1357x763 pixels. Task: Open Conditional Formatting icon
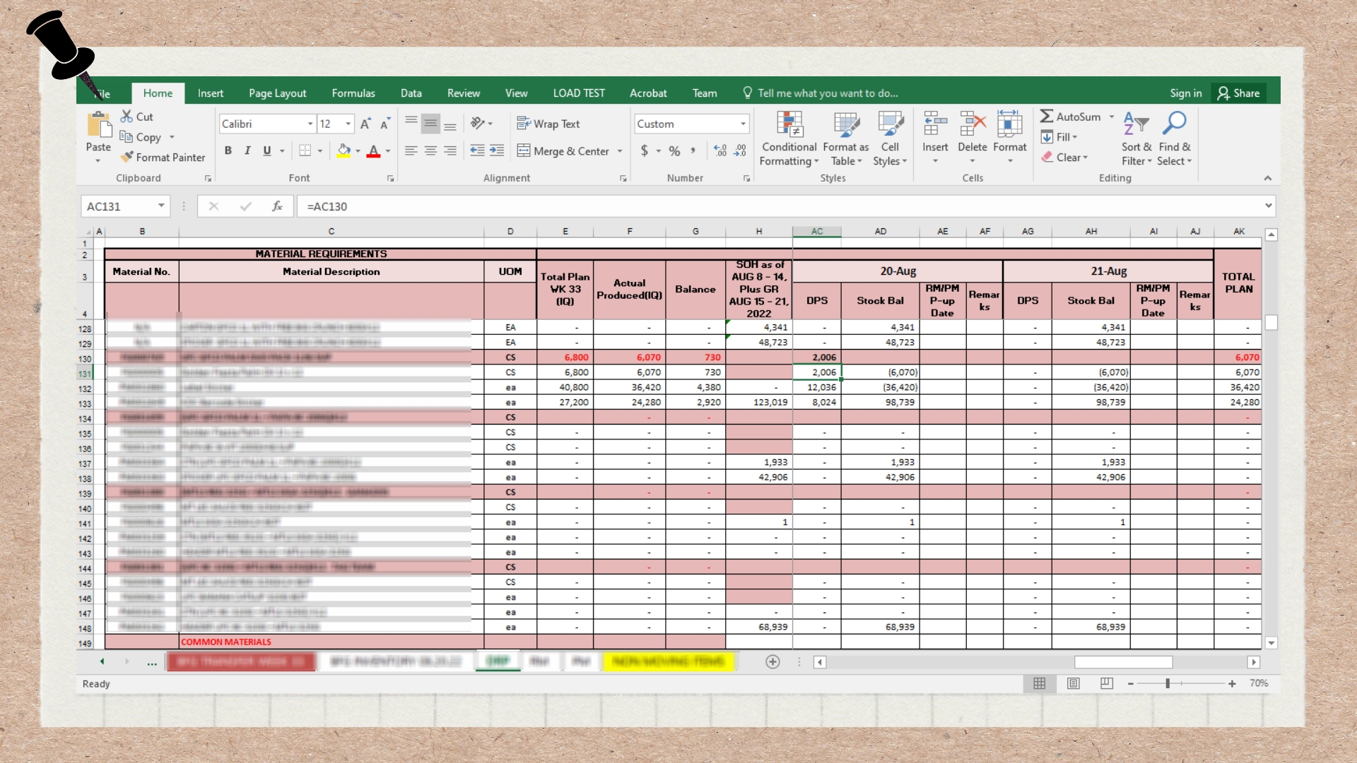point(789,125)
